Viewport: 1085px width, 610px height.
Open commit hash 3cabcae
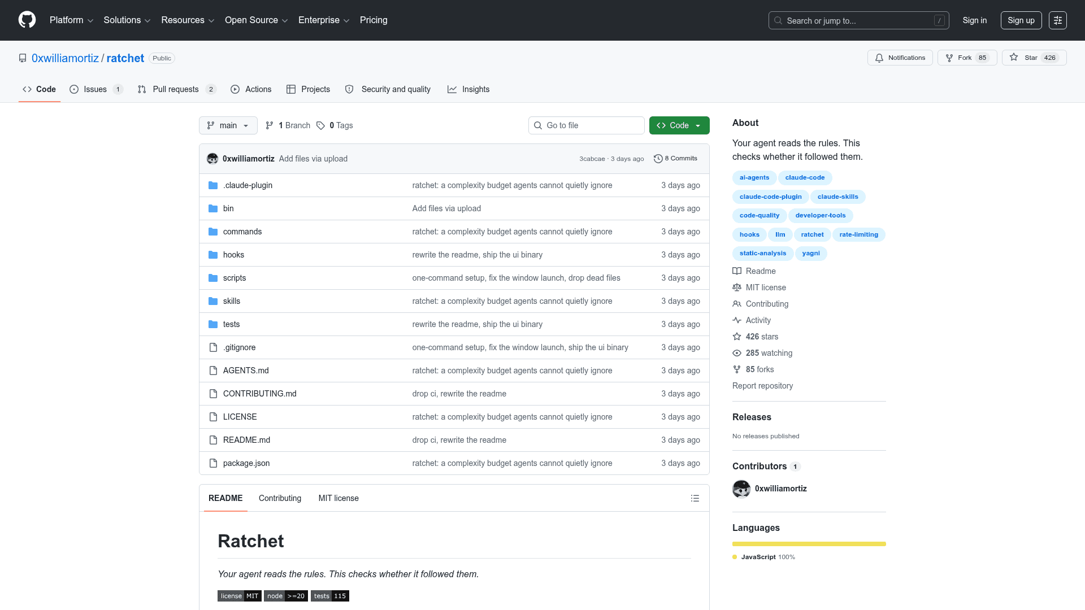point(592,159)
